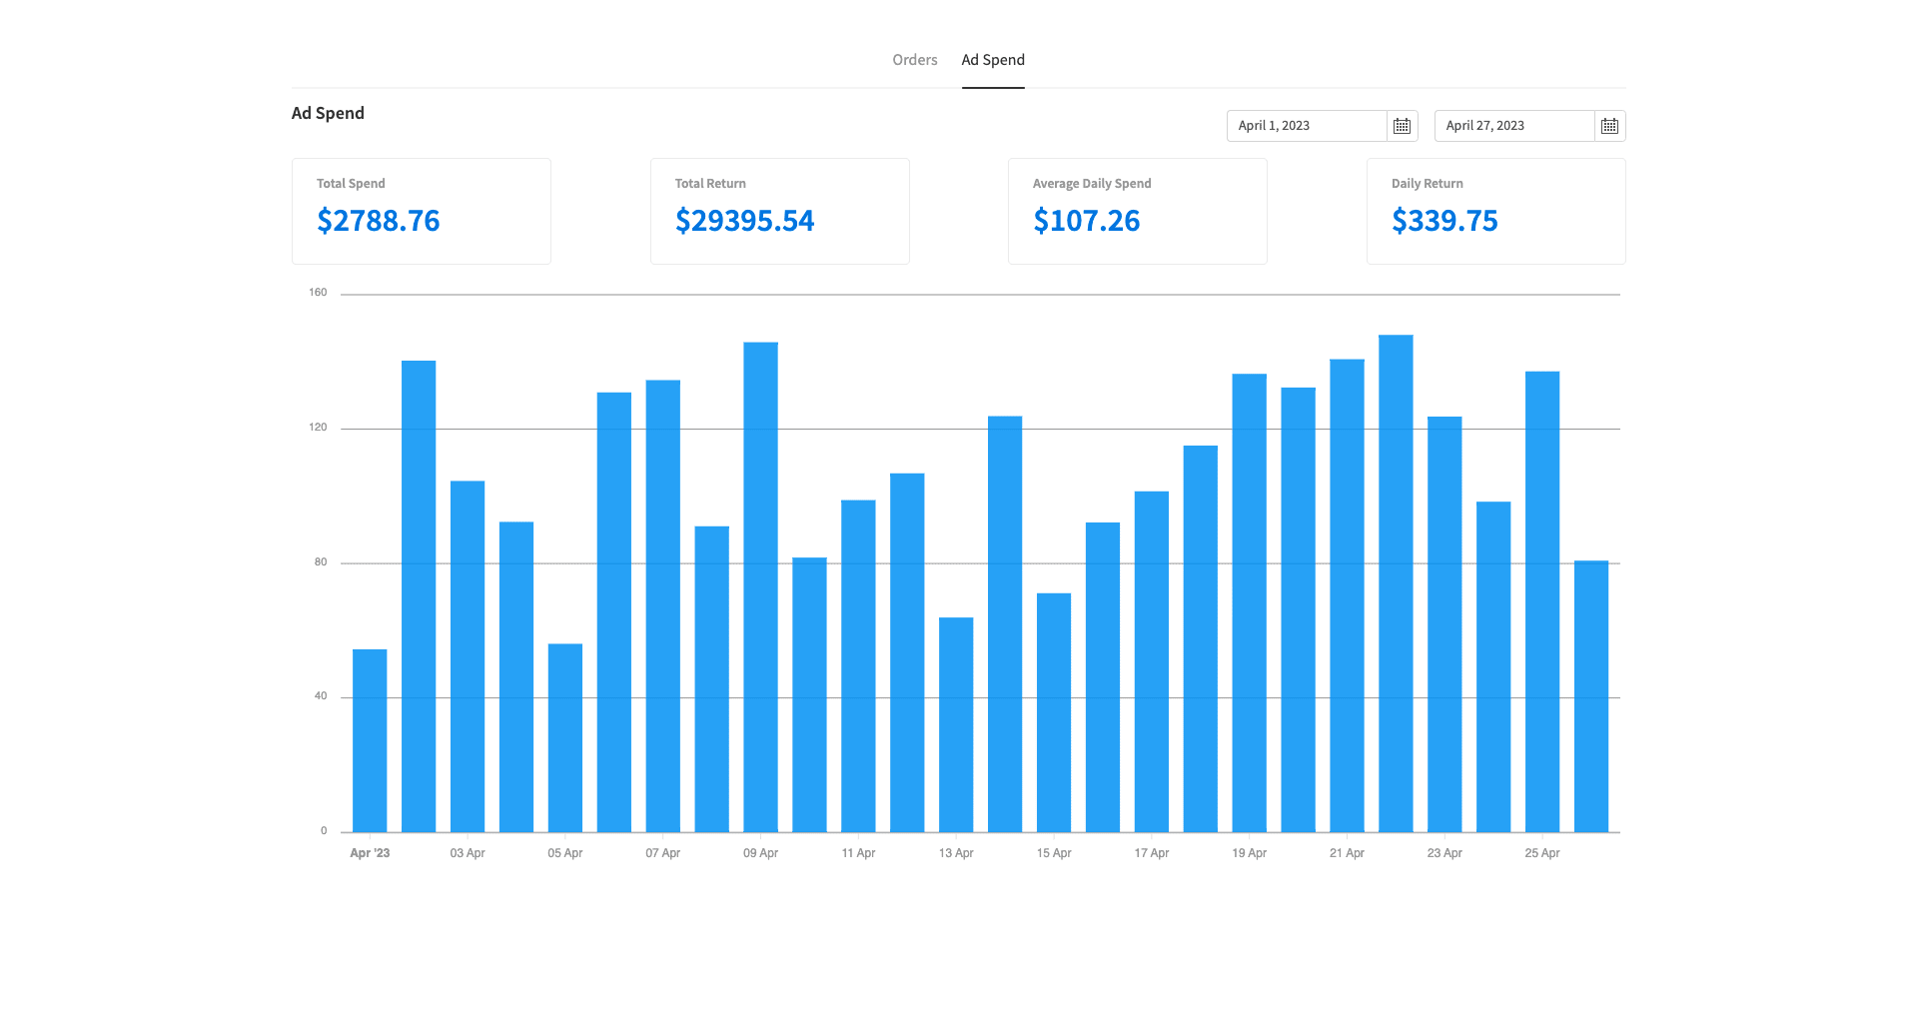
Task: Click the Average Daily Spend $107.26 value
Action: (x=1087, y=221)
